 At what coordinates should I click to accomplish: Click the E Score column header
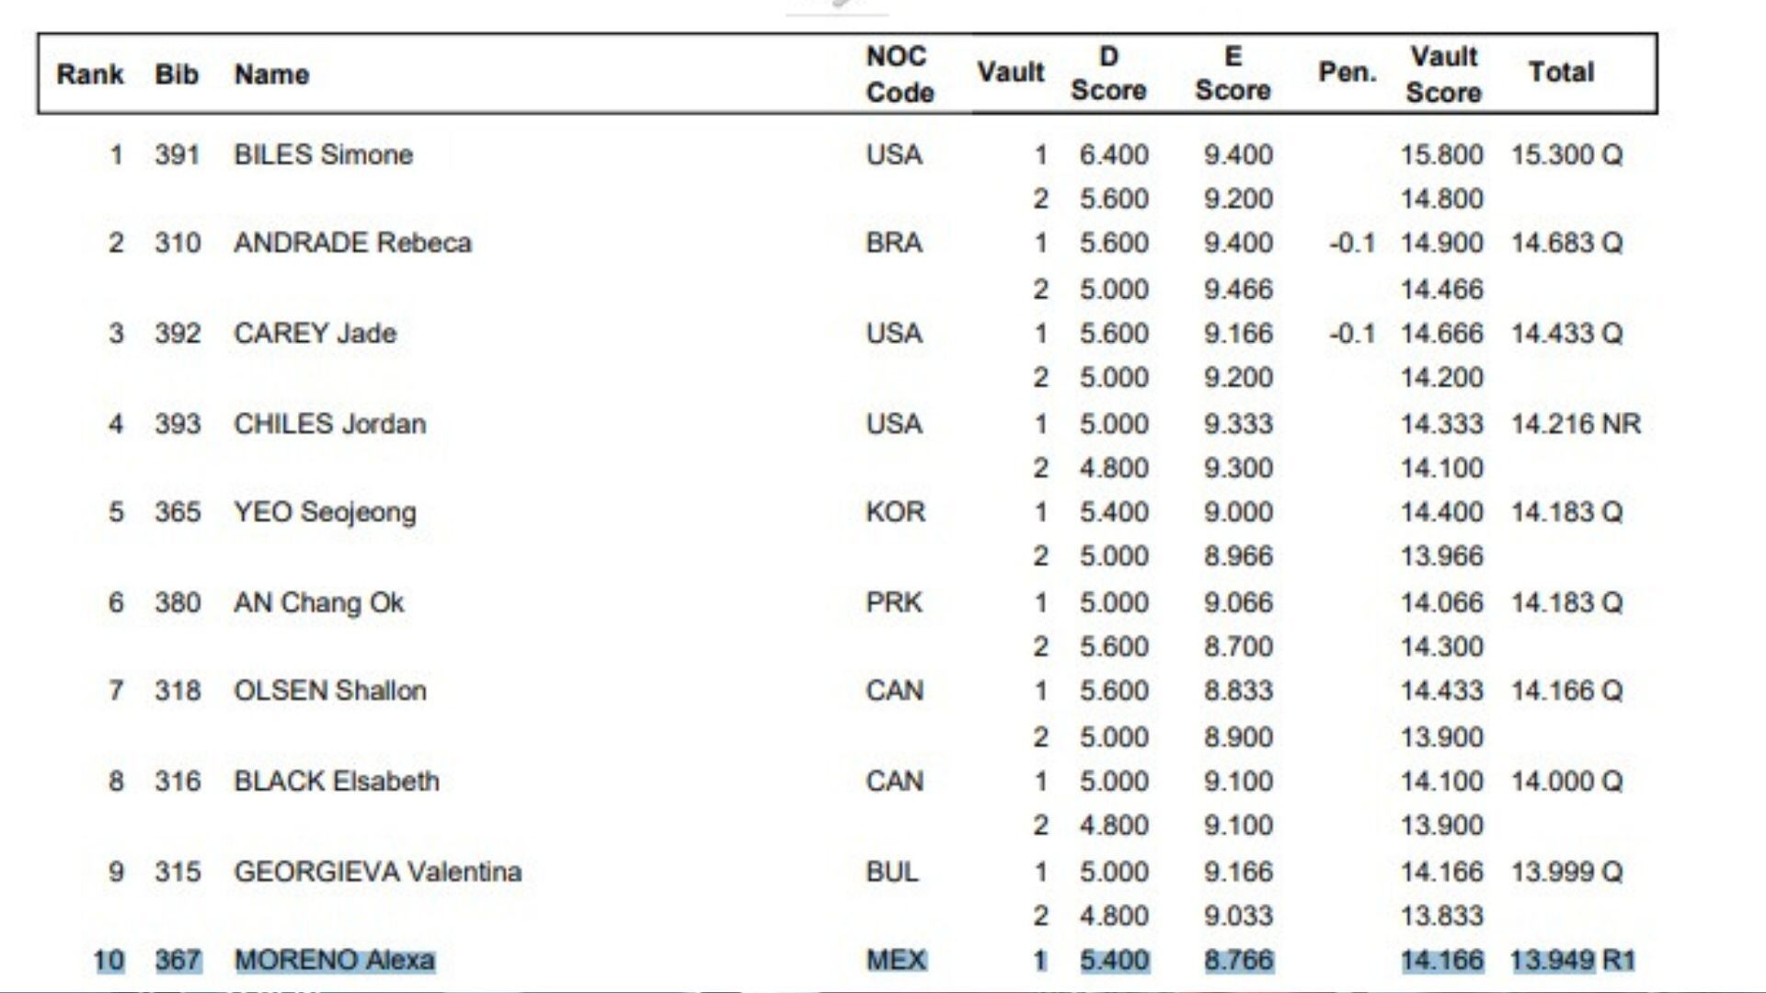1233,74
